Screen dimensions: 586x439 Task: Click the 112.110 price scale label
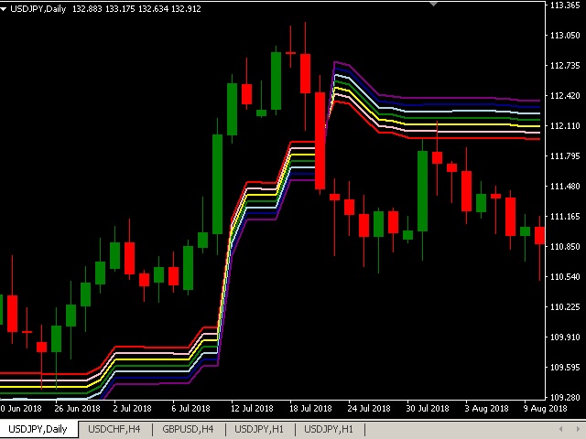pos(565,126)
